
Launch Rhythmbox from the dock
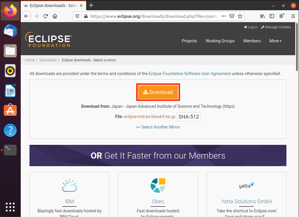10,71
